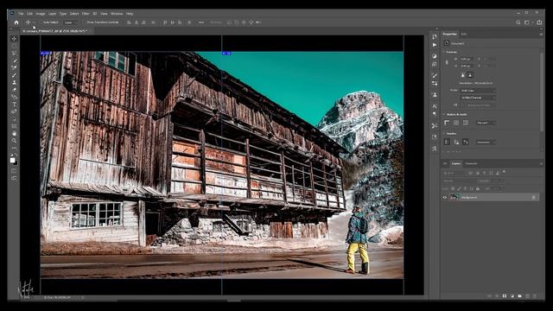This screenshot has width=553, height=311.
Task: Toggle grid icon in Rulers & Grids
Action: pos(456,123)
